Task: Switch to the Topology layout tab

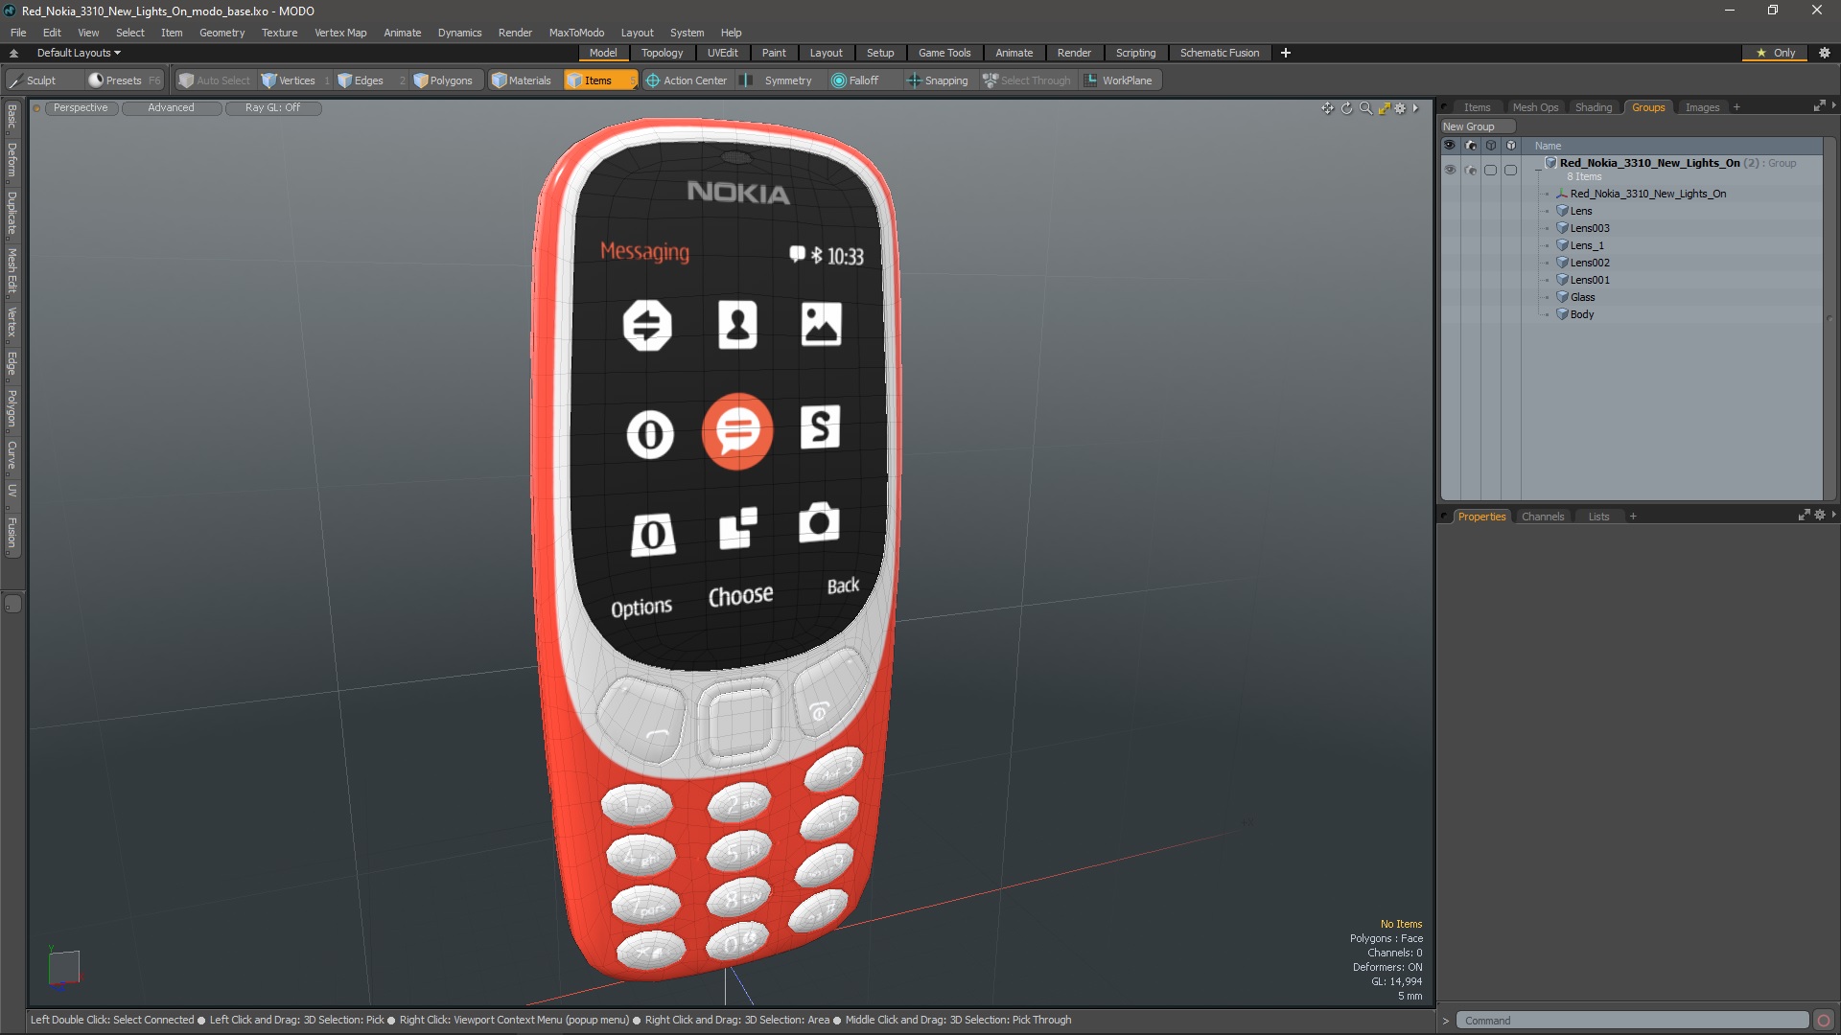Action: 662,53
